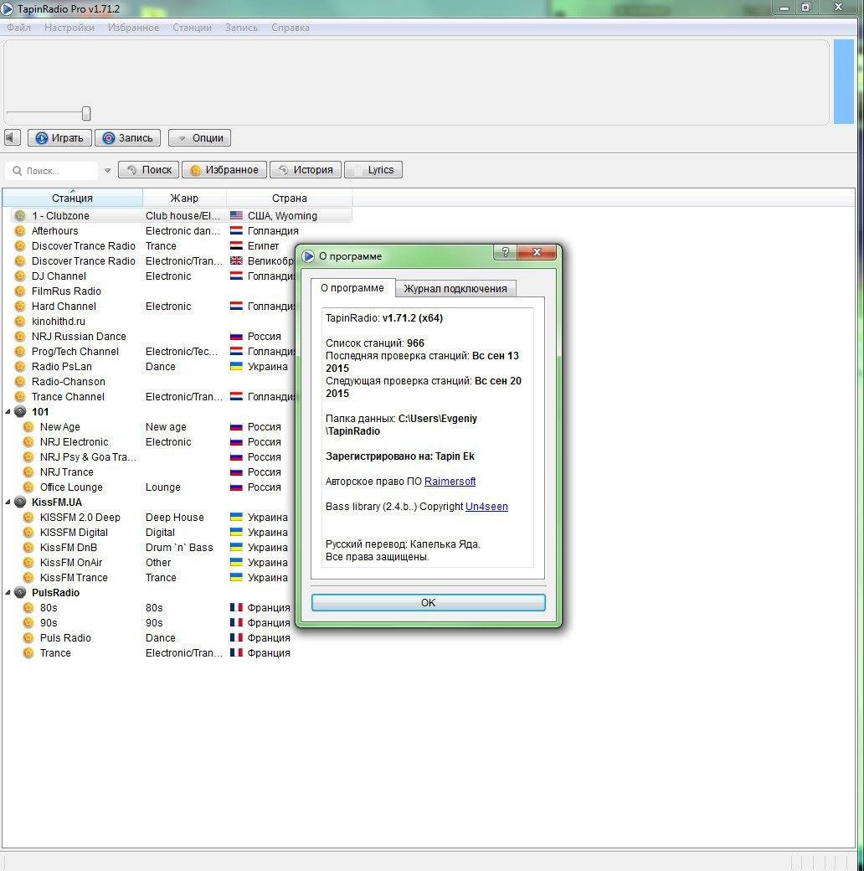Open the Избранное menu in menu bar

pyautogui.click(x=133, y=27)
